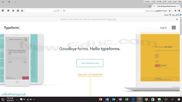Viewport: 182px width, 102px height.
Task: Open the Firefox hamburger menu
Action: (x=3, y=11)
